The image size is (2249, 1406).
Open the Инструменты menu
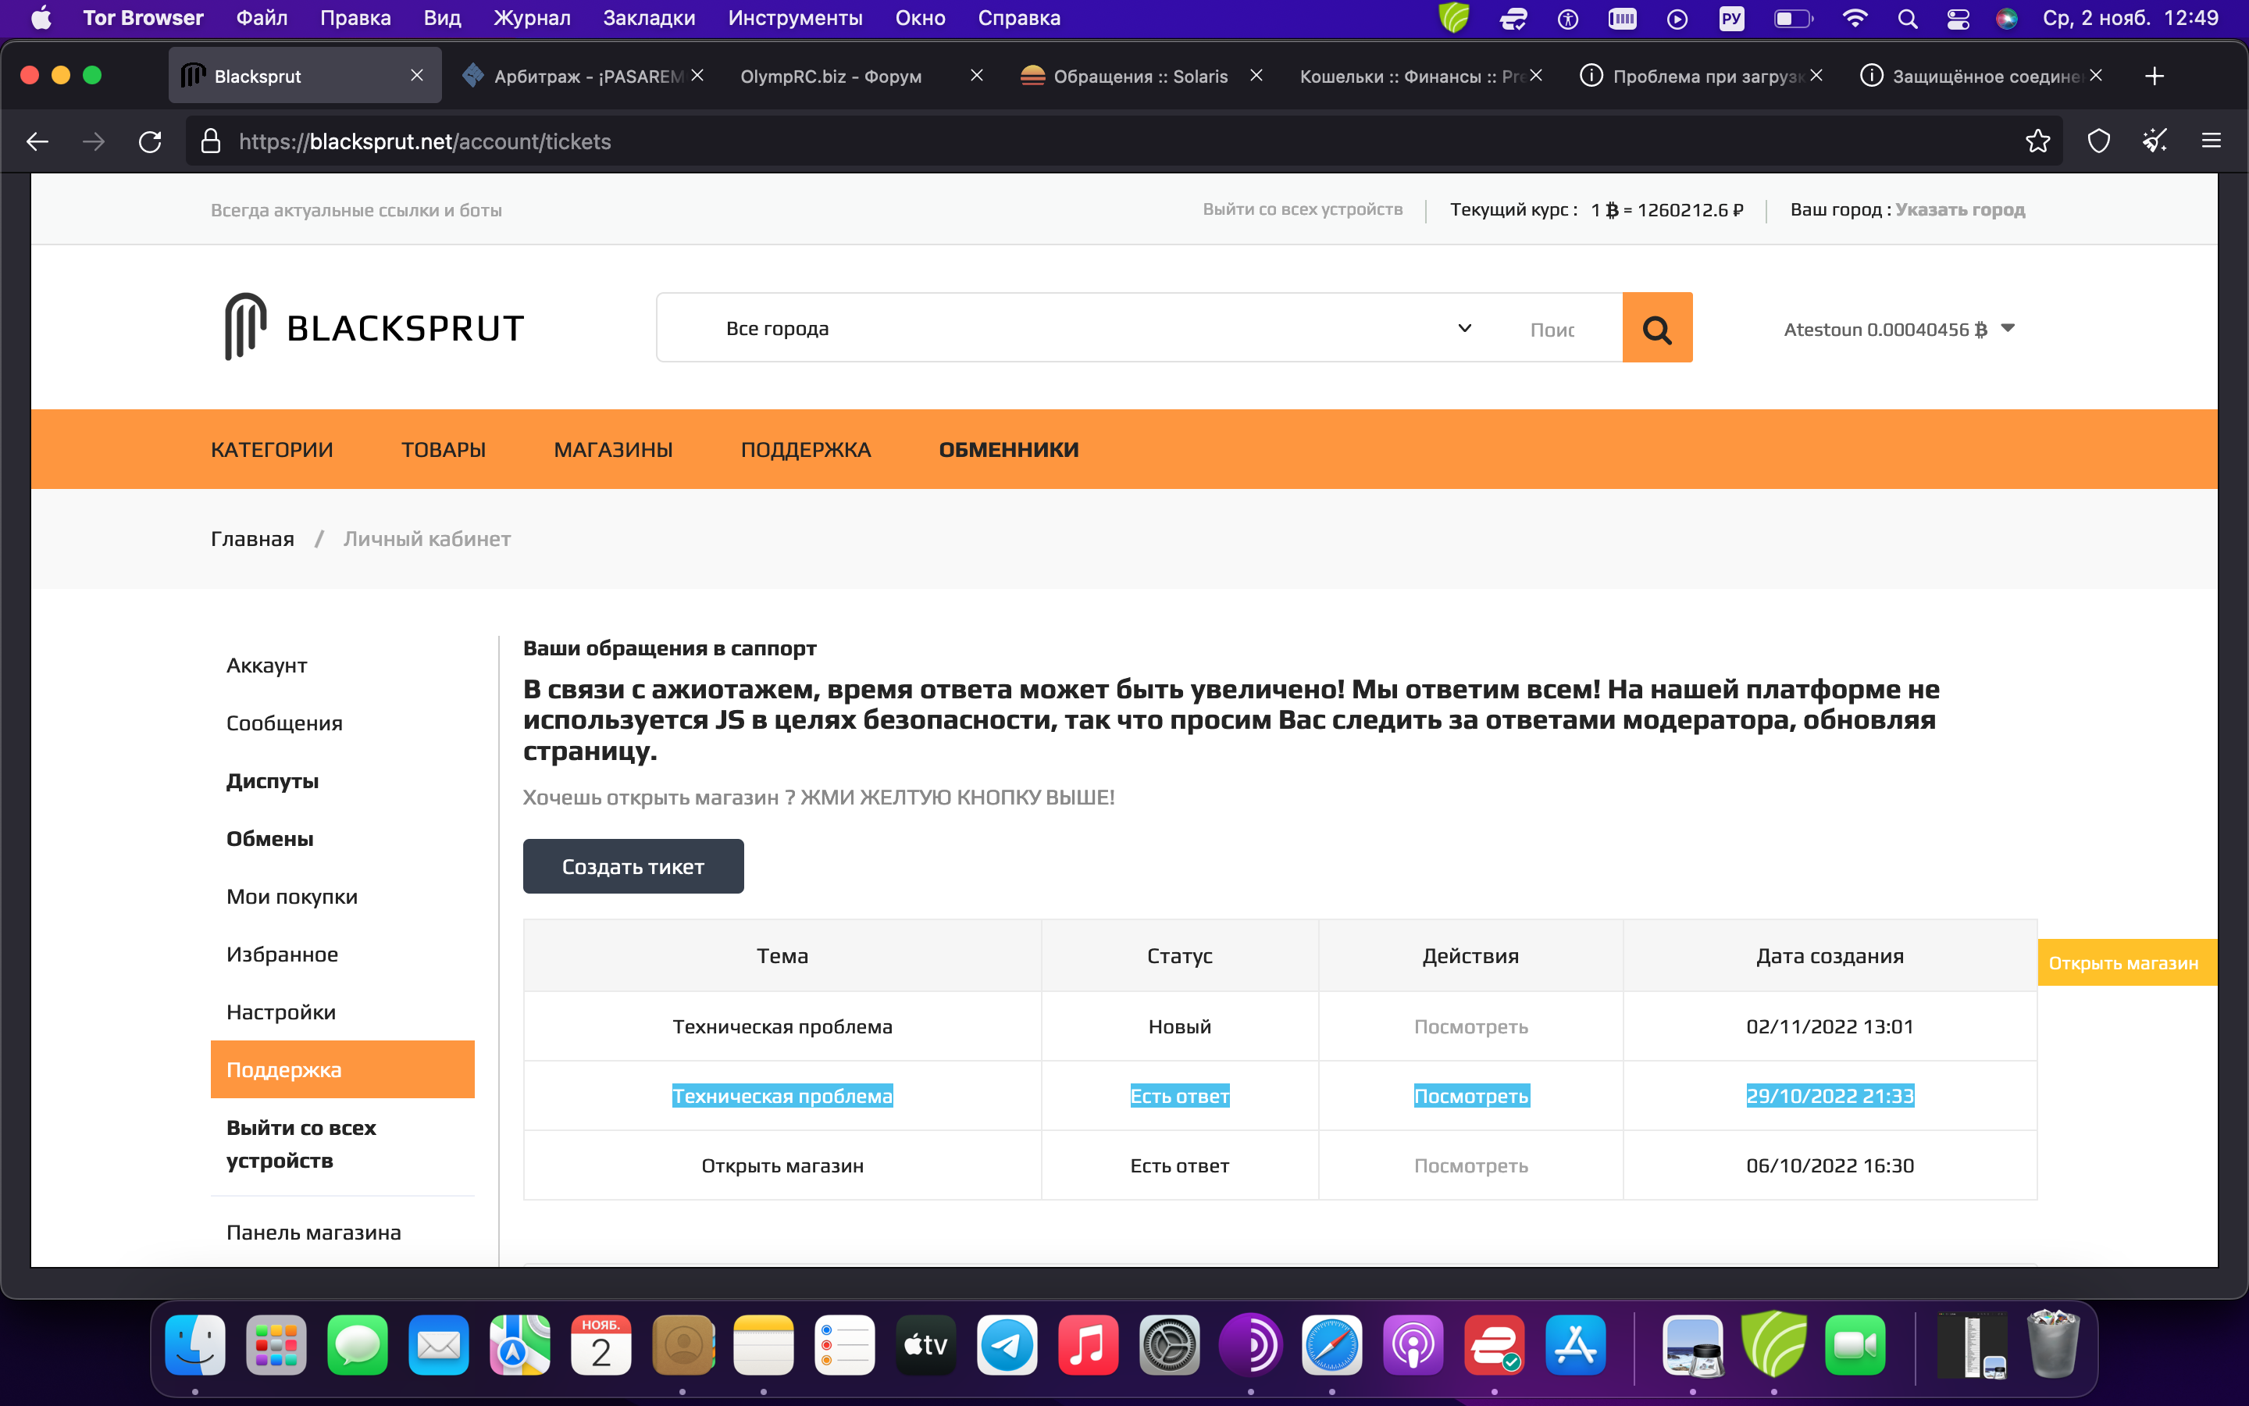[x=795, y=19]
